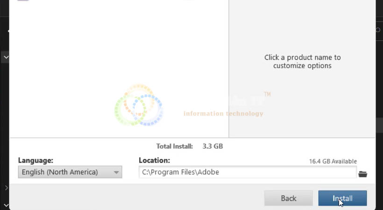Click the Back button
The image size is (383, 210).
click(x=289, y=198)
